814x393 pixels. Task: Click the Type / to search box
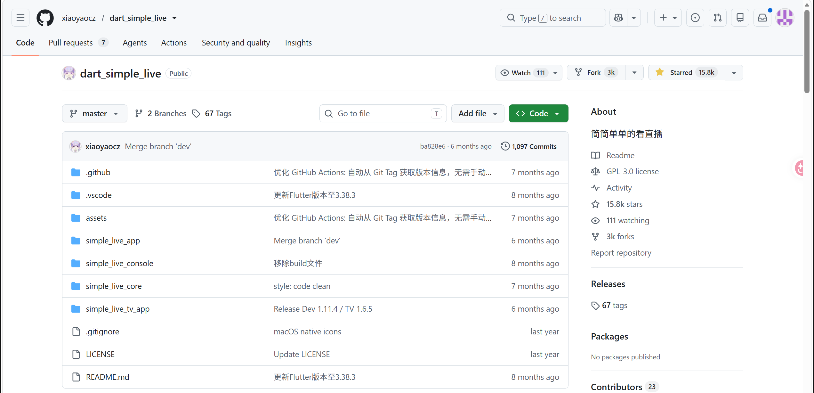552,18
